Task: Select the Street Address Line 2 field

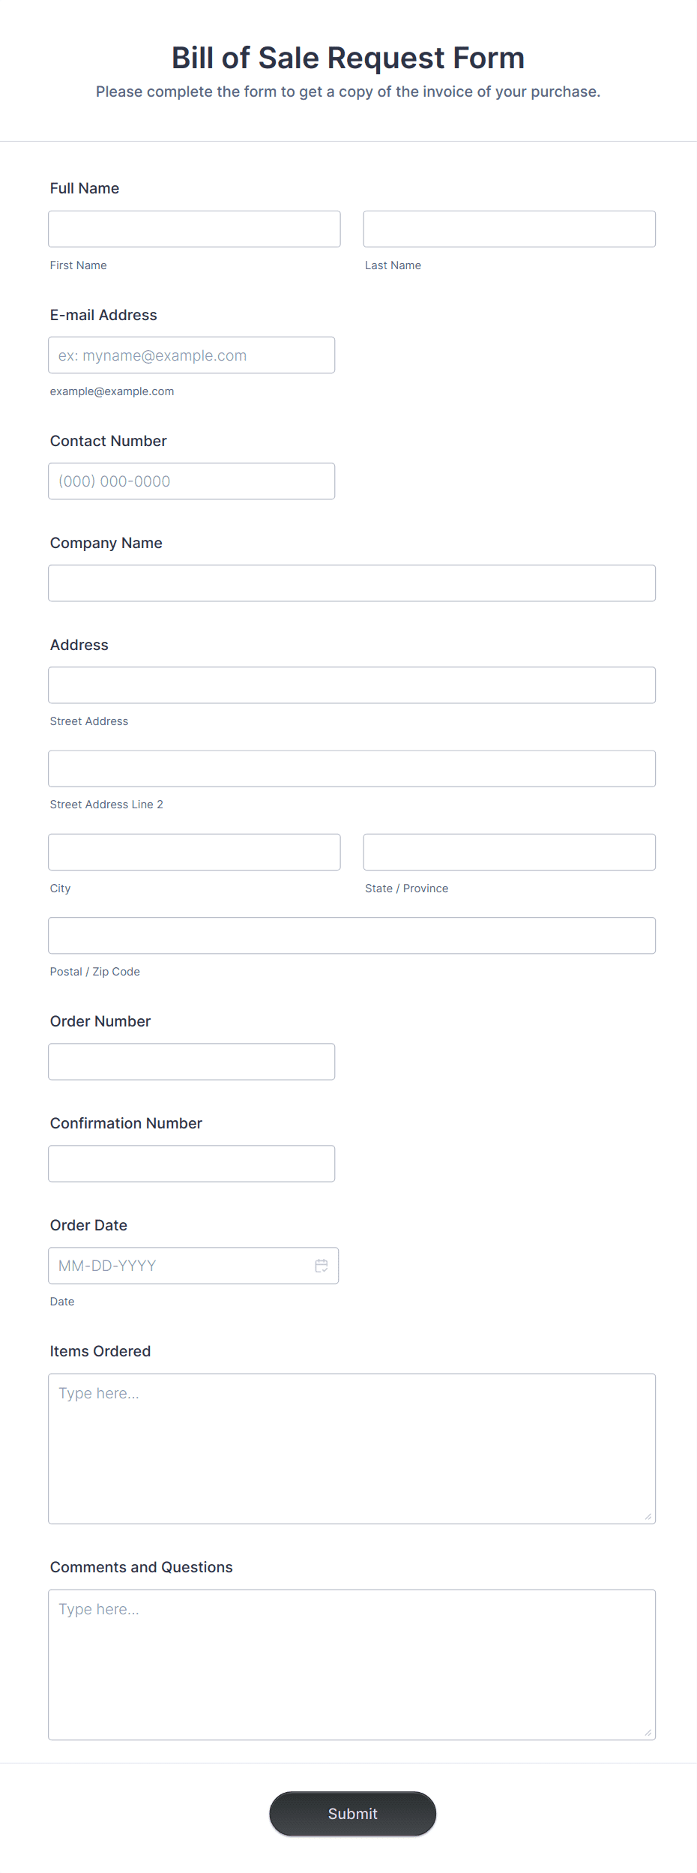Action: click(351, 768)
